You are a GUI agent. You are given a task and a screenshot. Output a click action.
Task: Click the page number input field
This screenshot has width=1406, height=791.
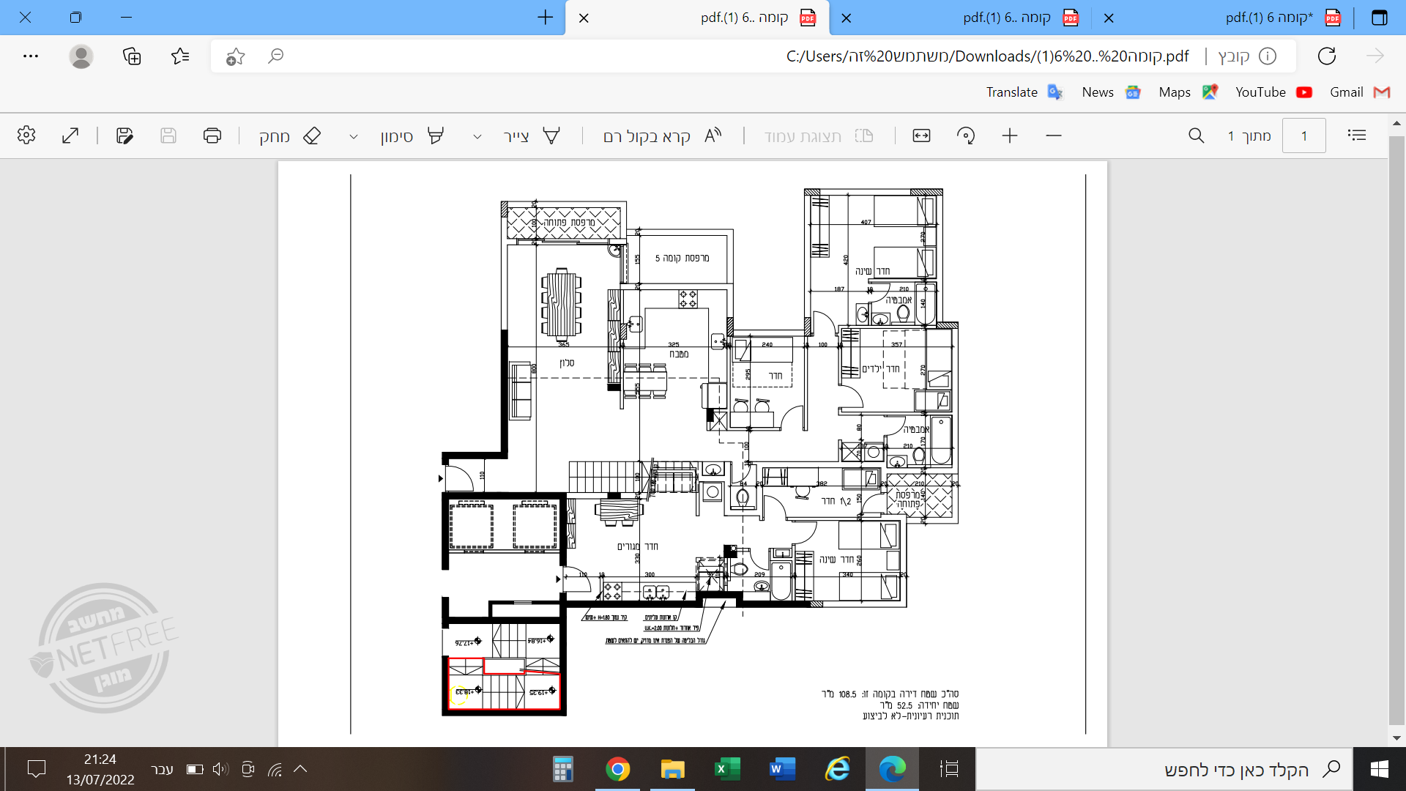[1303, 135]
